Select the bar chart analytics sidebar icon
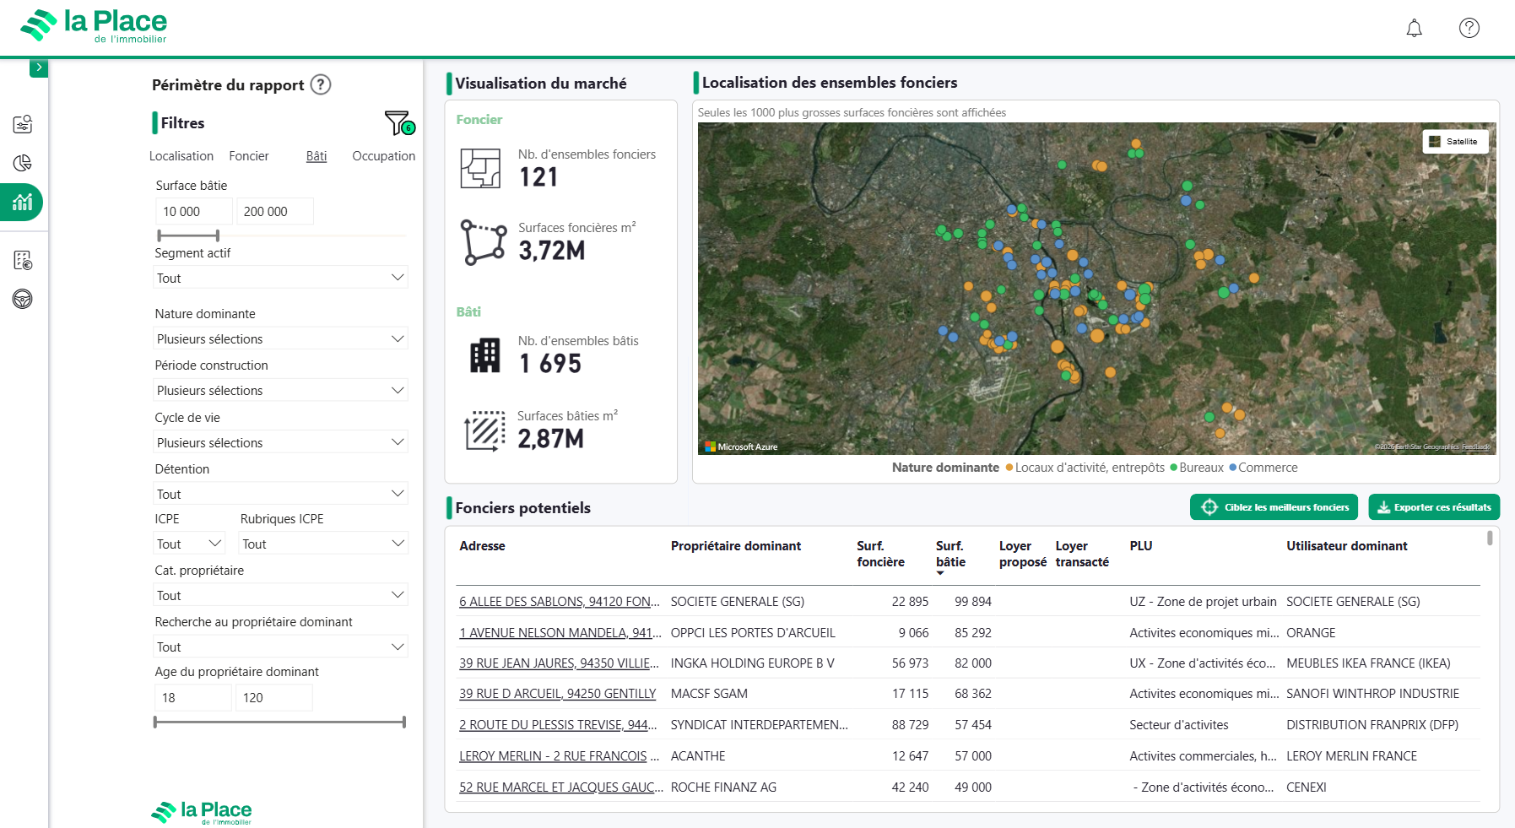Viewport: 1515px width, 828px height. [23, 203]
